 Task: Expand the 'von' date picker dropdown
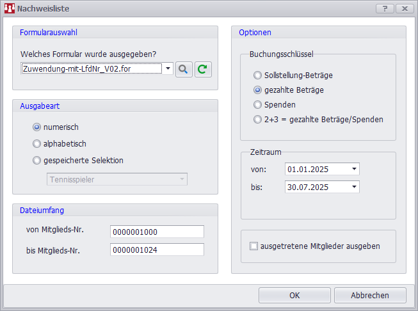[354, 170]
